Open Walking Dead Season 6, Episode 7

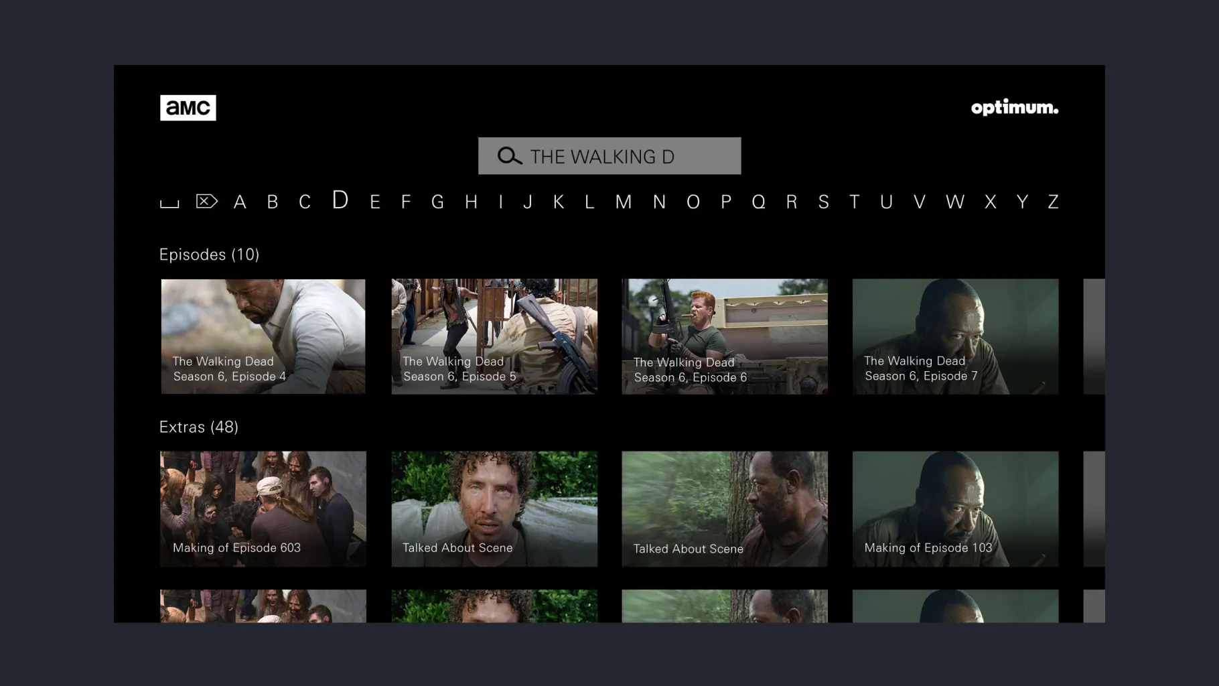pos(956,336)
